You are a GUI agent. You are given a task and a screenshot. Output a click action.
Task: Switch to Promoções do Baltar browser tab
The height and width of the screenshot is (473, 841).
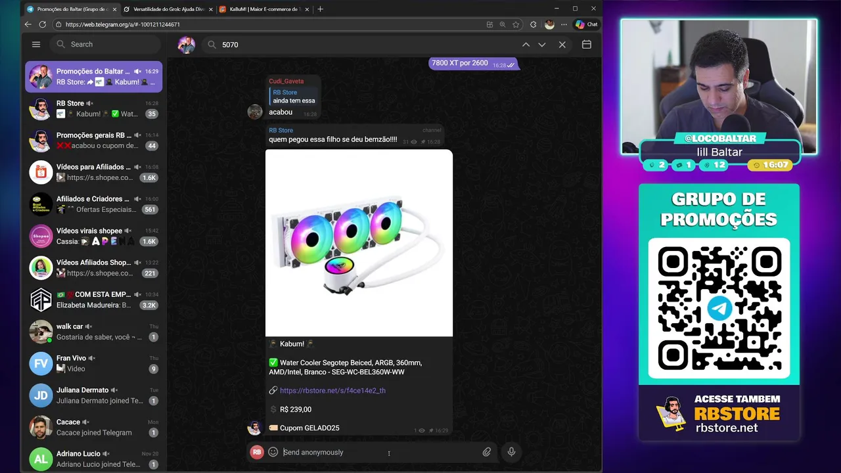(x=71, y=9)
